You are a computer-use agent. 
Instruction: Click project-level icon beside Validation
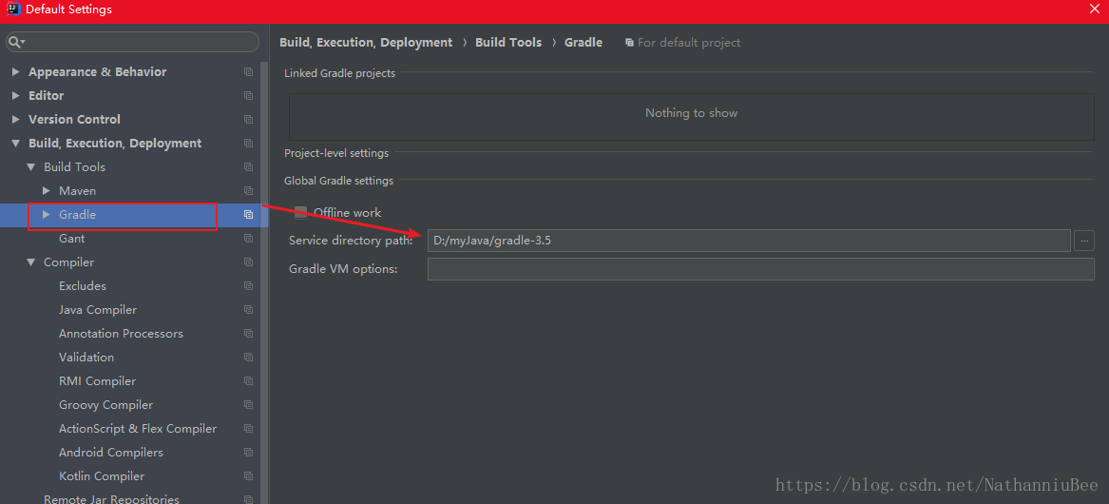tap(248, 358)
